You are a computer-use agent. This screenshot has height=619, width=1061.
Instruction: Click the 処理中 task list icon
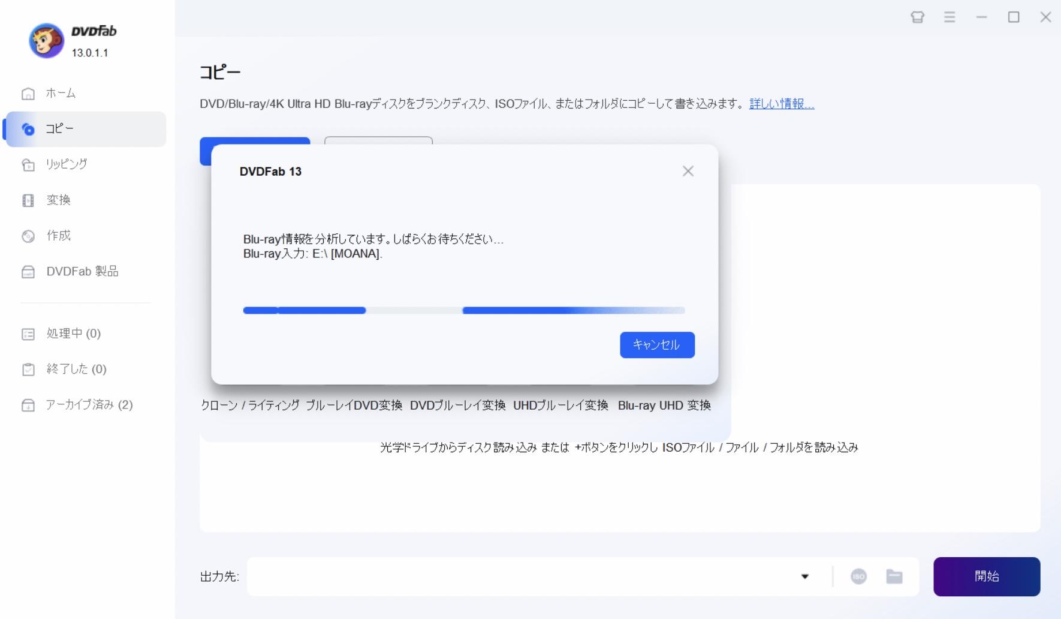(28, 334)
